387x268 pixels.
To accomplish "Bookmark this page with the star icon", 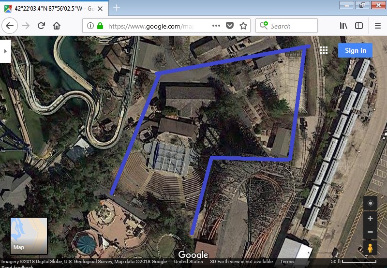I will point(243,26).
